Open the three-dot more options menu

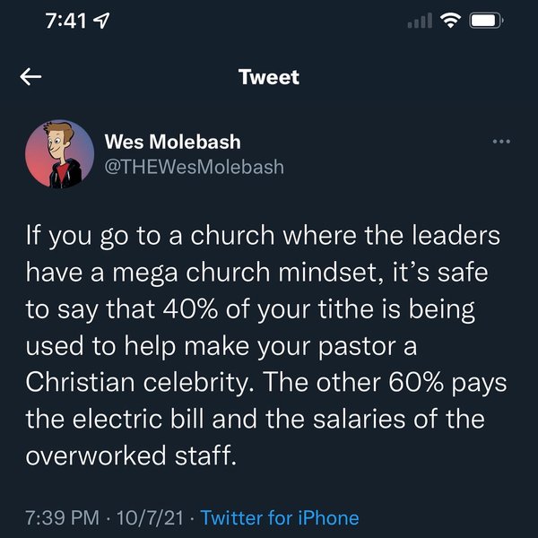(501, 142)
